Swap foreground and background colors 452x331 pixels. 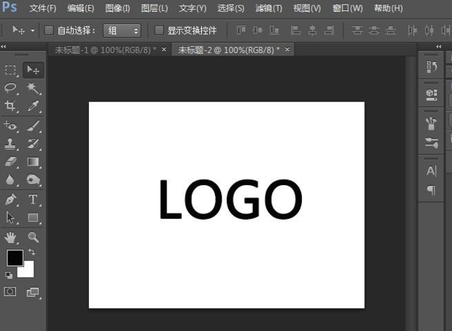click(x=31, y=252)
